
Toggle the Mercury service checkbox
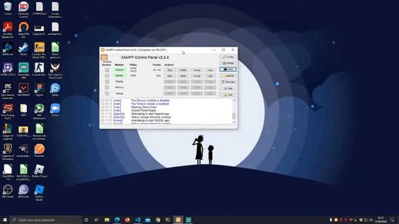coord(107,87)
